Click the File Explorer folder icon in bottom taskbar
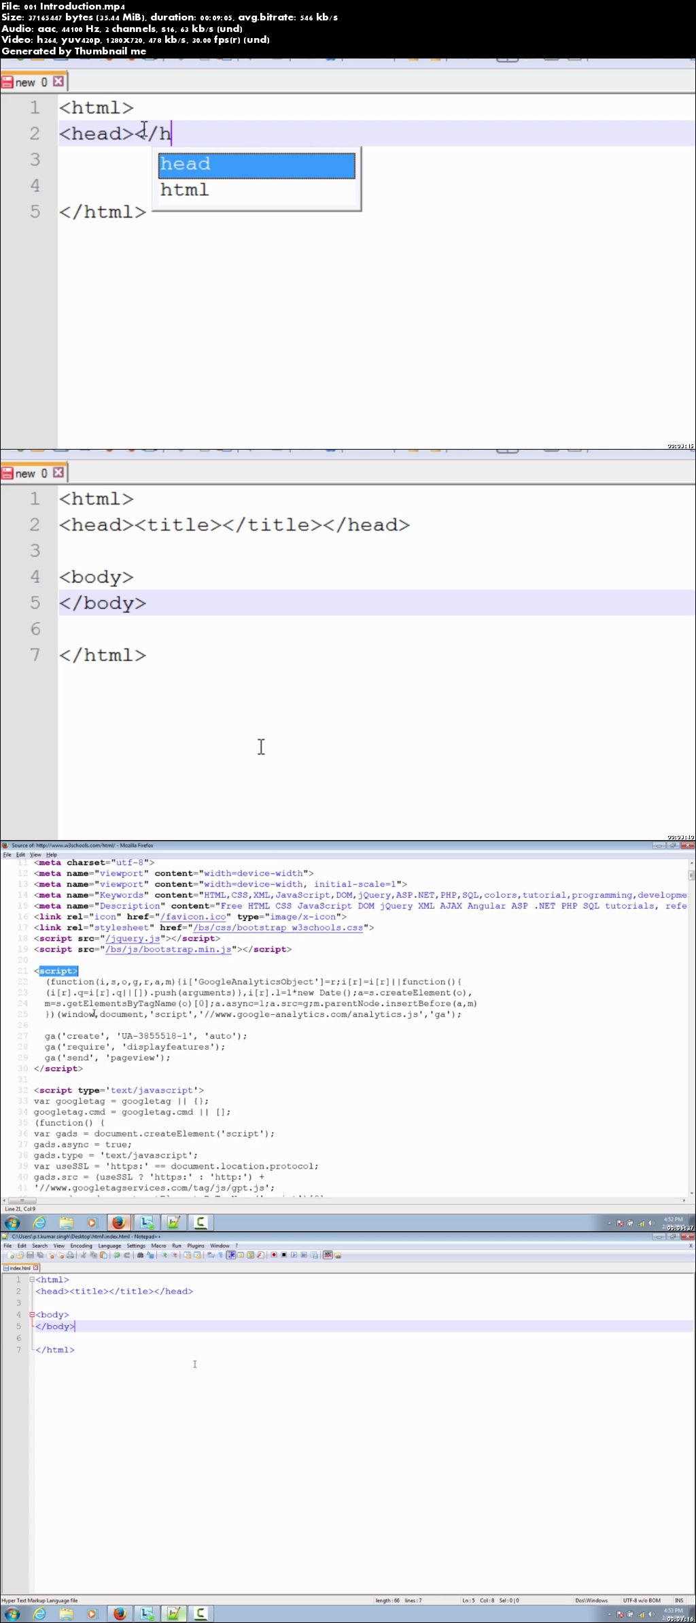Viewport: 696px width, 1623px height. (66, 1613)
